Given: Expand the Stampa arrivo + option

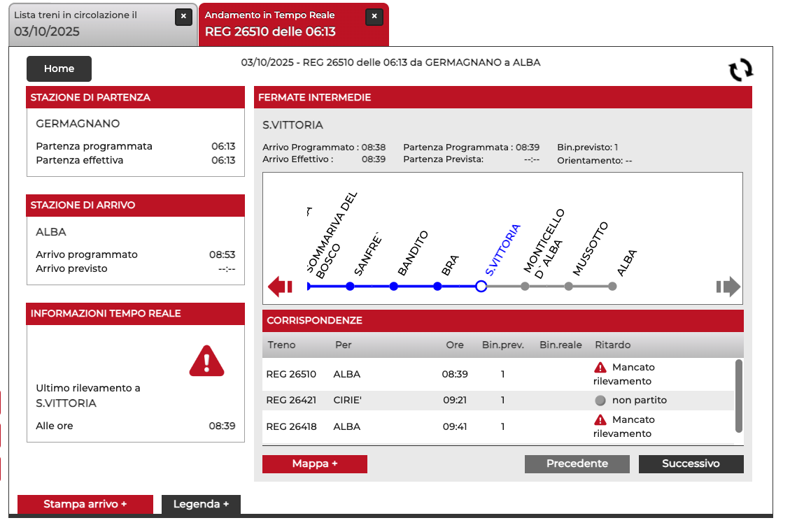Looking at the screenshot, I should 85,504.
